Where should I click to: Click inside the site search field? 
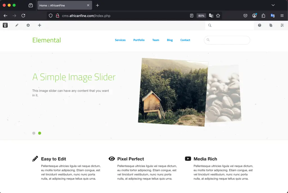(x=227, y=40)
